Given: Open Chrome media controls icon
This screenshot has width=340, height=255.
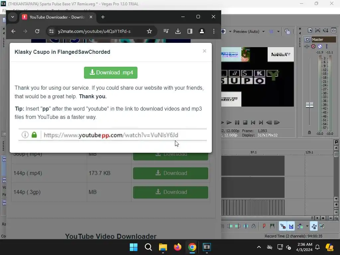Looking at the screenshot, I should tap(166, 32).
